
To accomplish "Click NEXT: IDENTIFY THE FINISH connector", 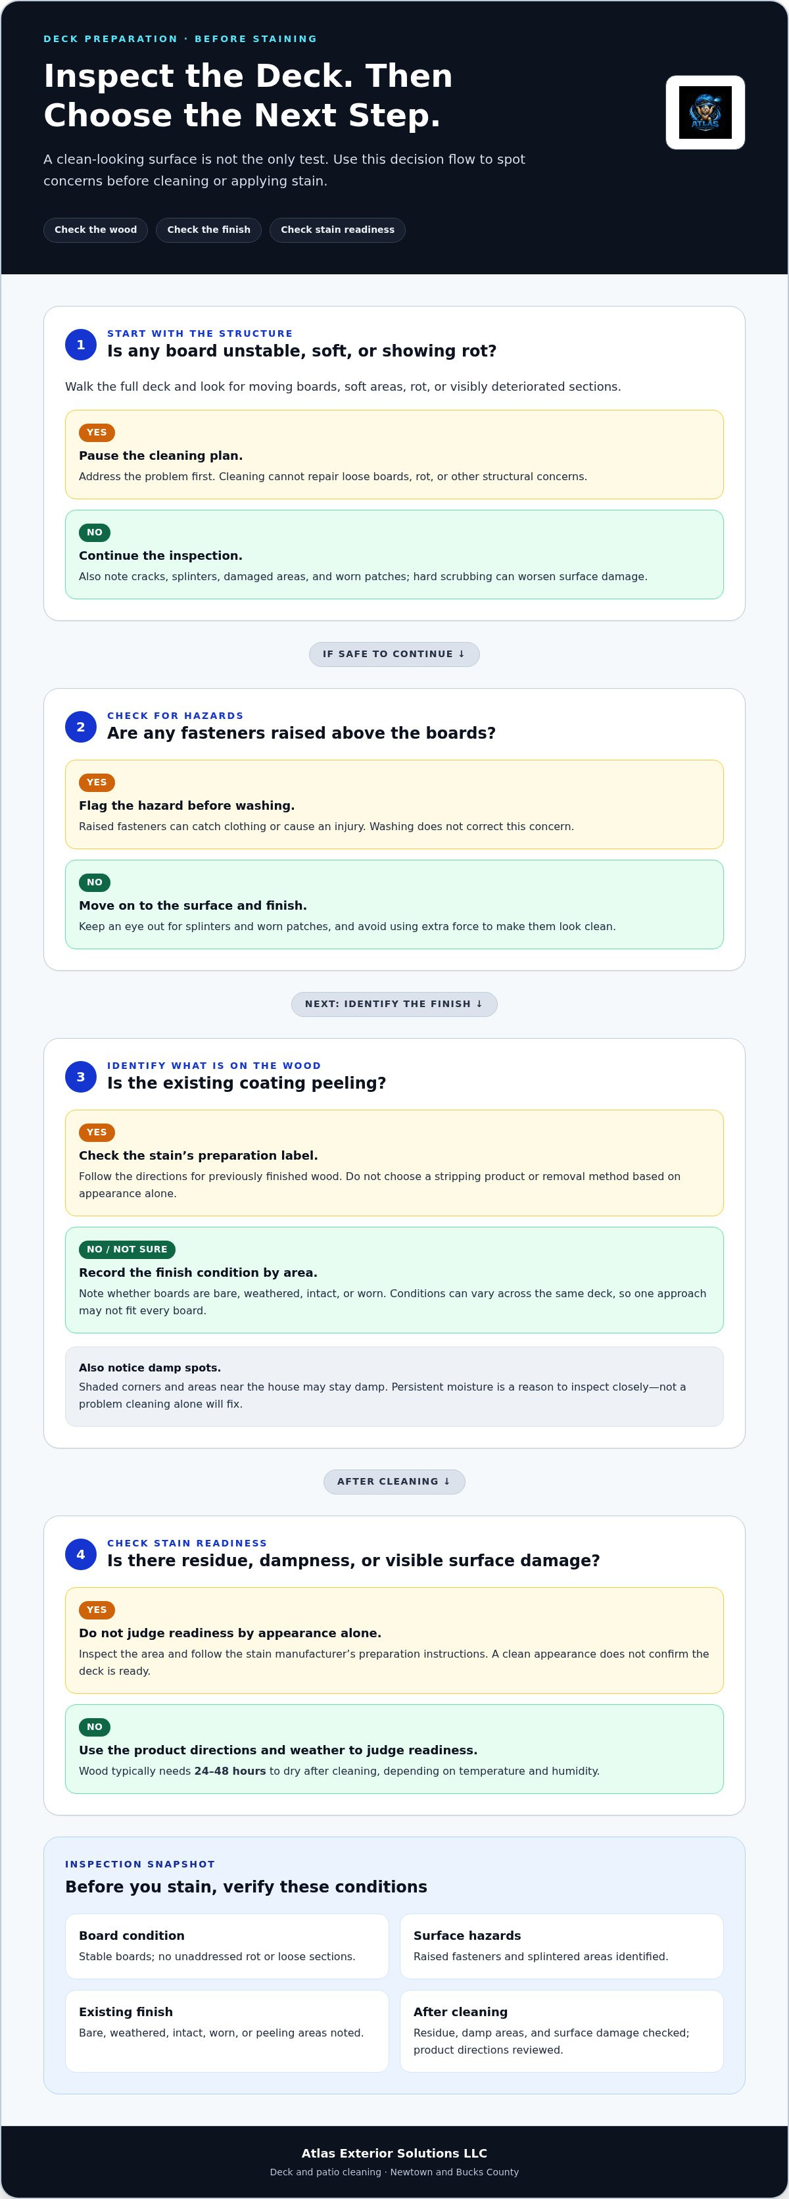I will (394, 1004).
